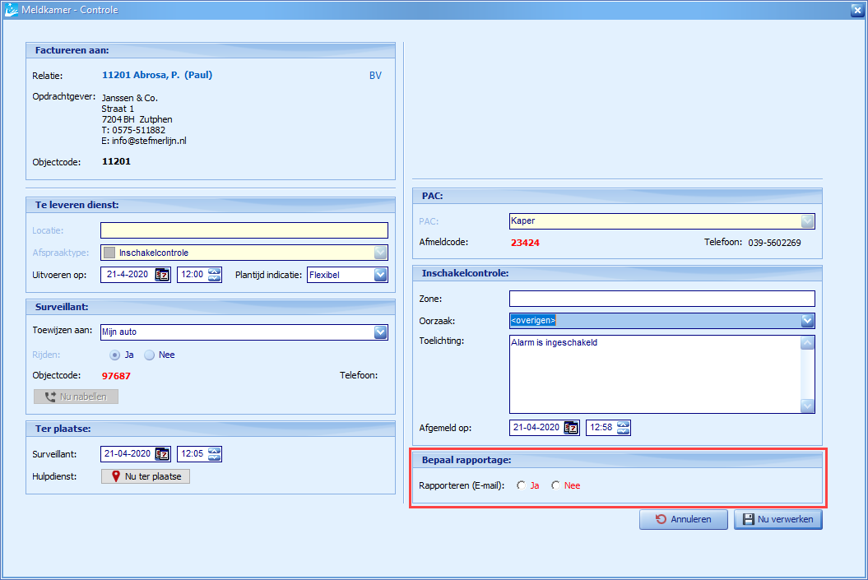
Task: Select Ja for Rapporteren (E-mail)
Action: (522, 485)
